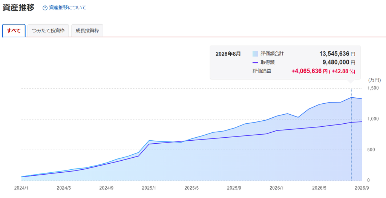Click the 2025/9 x-axis label

[x=234, y=188]
